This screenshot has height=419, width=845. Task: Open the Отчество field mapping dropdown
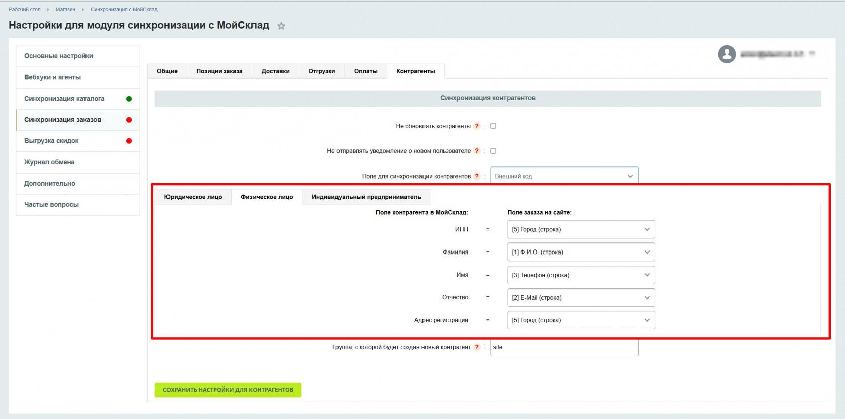click(x=581, y=298)
